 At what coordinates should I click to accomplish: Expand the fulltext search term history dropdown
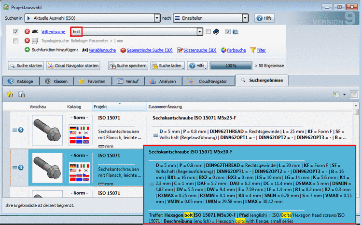click(x=200, y=32)
